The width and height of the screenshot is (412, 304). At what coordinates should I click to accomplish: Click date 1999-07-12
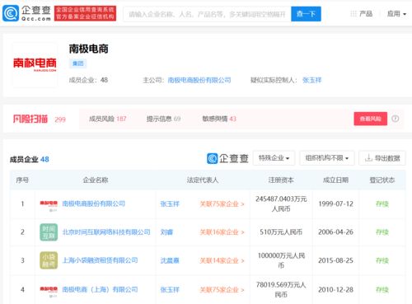point(335,203)
